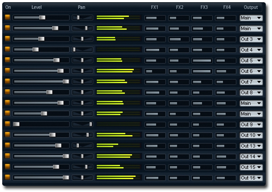The height and width of the screenshot is (192, 272).
Task: Mute the Out 6 channel using its On button
Action: coord(7,71)
